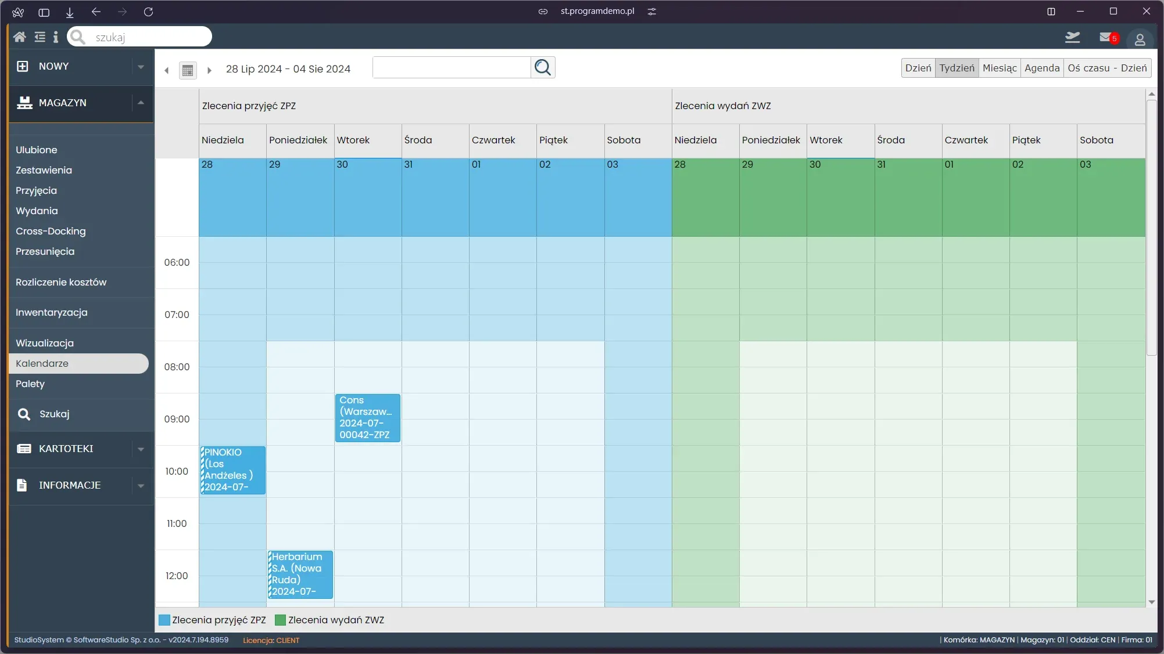Click the 09:00 time label

click(x=177, y=419)
